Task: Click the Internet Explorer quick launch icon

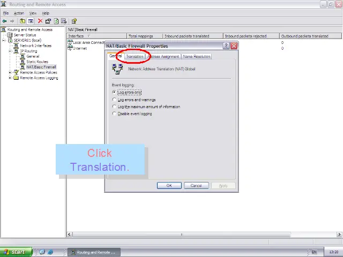Action: [50, 252]
